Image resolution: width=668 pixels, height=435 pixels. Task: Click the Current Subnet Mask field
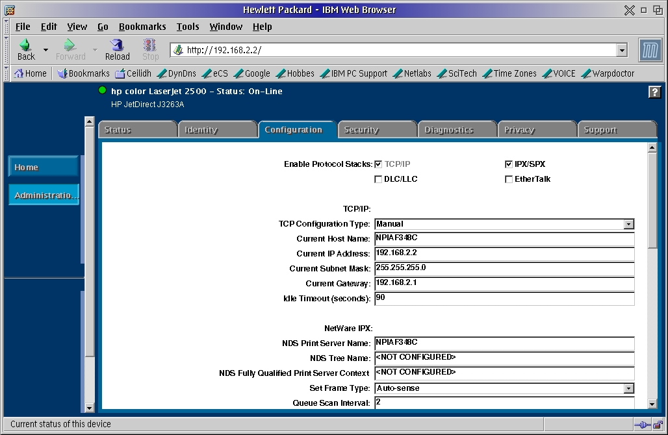[504, 269]
